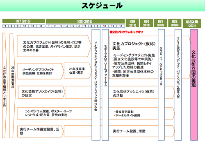
Task: Click the リーディングプロジェクト実施要綱・仕様を検討 box
Action: 41,71
